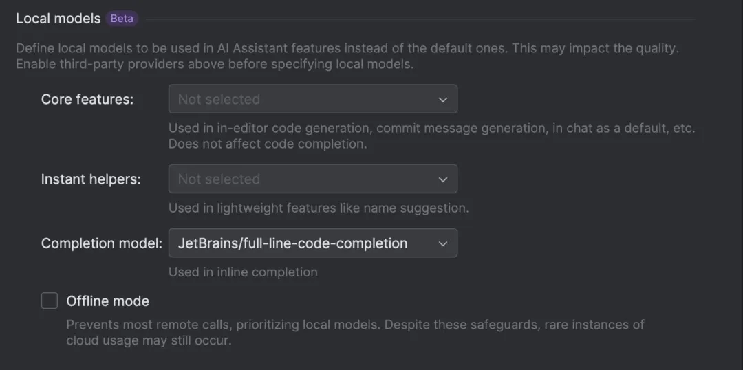Enable the Offline mode checkbox
Screen dimensions: 743x370
point(50,301)
